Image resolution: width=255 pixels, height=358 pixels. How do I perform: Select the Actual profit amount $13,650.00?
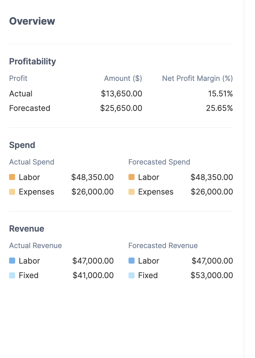pos(121,93)
